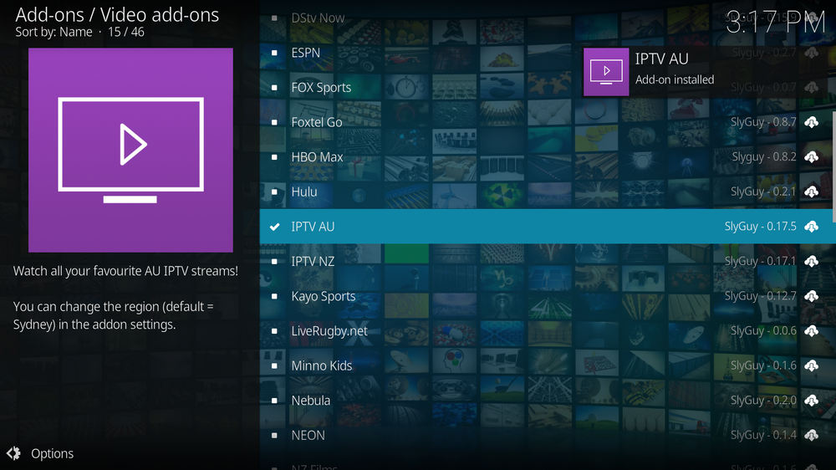836x470 pixels.
Task: Select the Nebula add-on from list
Action: click(311, 401)
